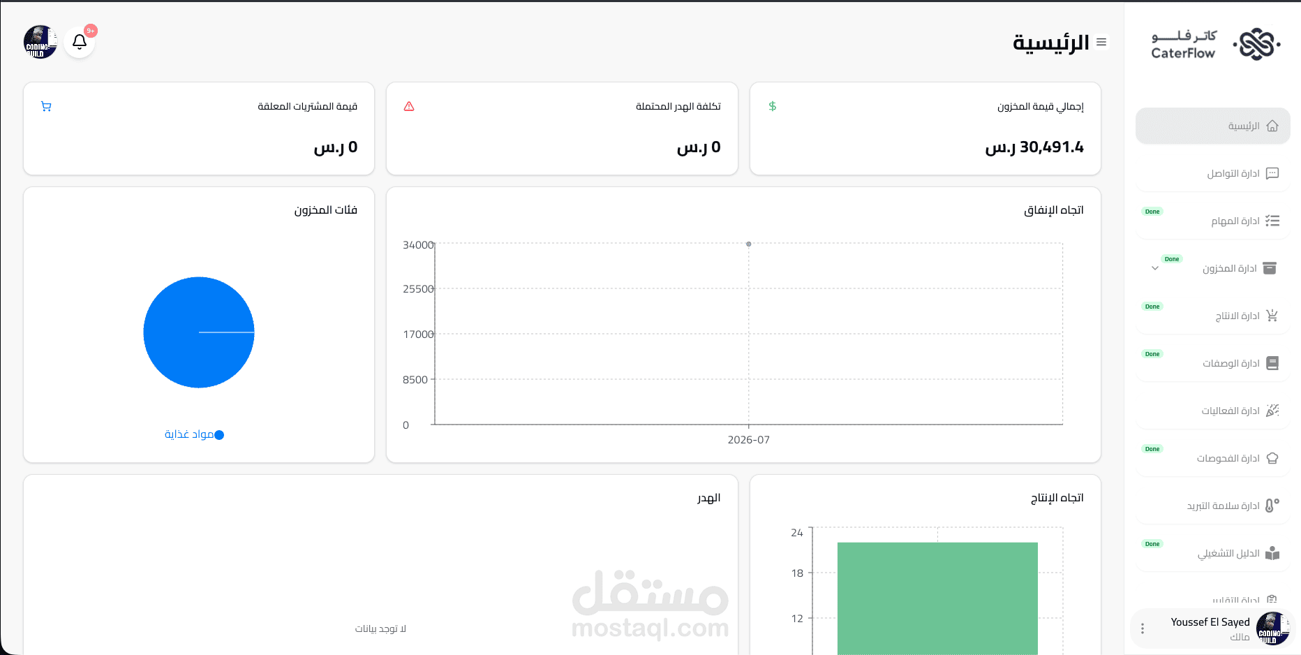This screenshot has width=1301, height=655.
Task: Click the 2026-07 axis label
Action: click(749, 440)
